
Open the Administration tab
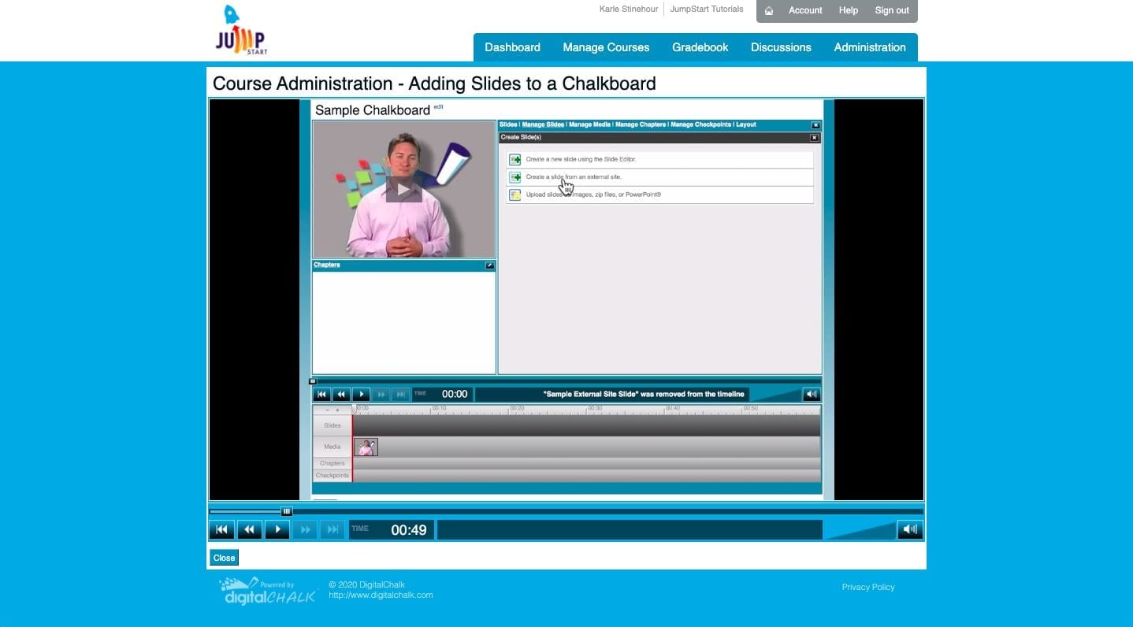click(x=870, y=47)
